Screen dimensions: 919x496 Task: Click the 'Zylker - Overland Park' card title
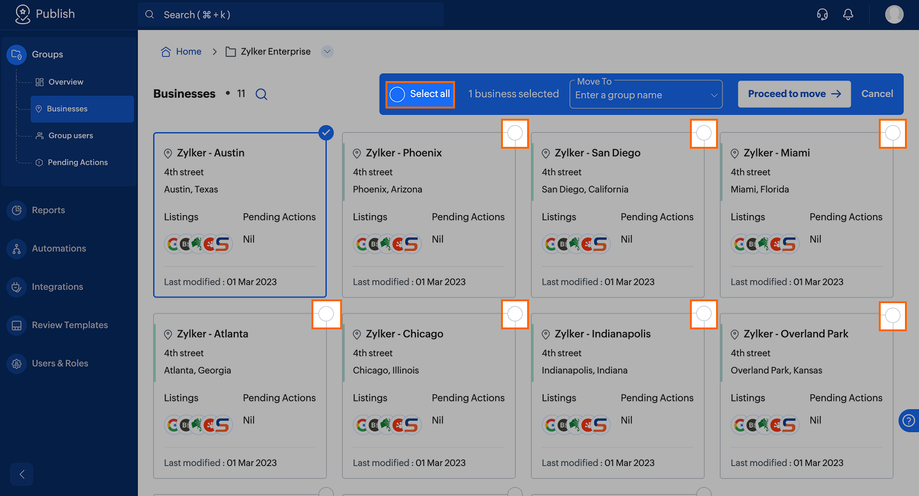pos(796,334)
